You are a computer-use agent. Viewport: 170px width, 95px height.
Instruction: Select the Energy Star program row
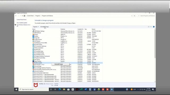coord(67,38)
